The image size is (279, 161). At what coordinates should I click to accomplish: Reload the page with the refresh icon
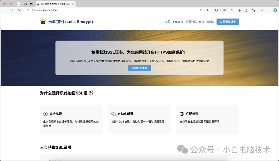pyautogui.click(x=12, y=10)
